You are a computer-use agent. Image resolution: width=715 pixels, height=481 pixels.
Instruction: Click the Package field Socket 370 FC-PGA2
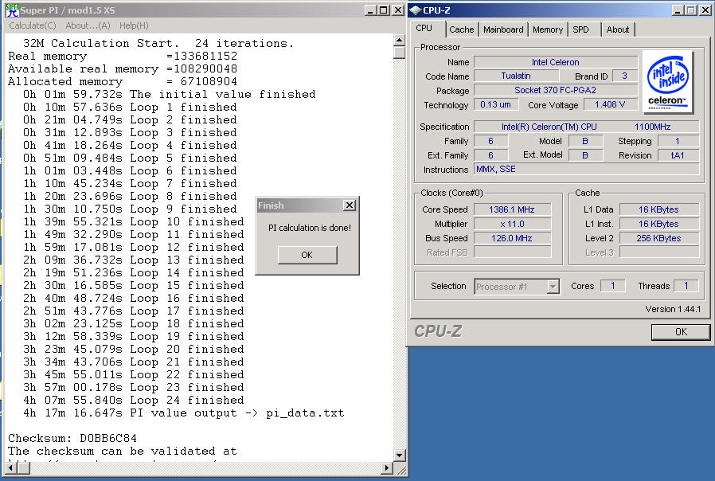click(x=556, y=90)
